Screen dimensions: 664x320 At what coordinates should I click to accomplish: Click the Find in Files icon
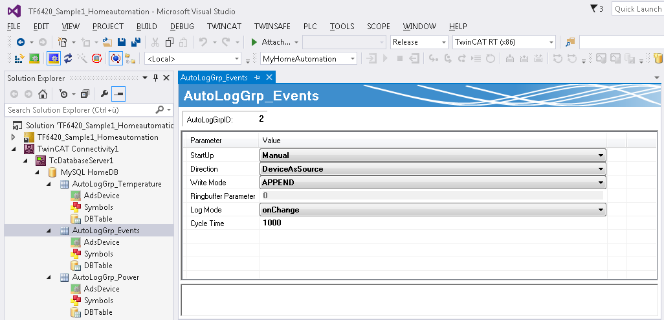[x=570, y=42]
